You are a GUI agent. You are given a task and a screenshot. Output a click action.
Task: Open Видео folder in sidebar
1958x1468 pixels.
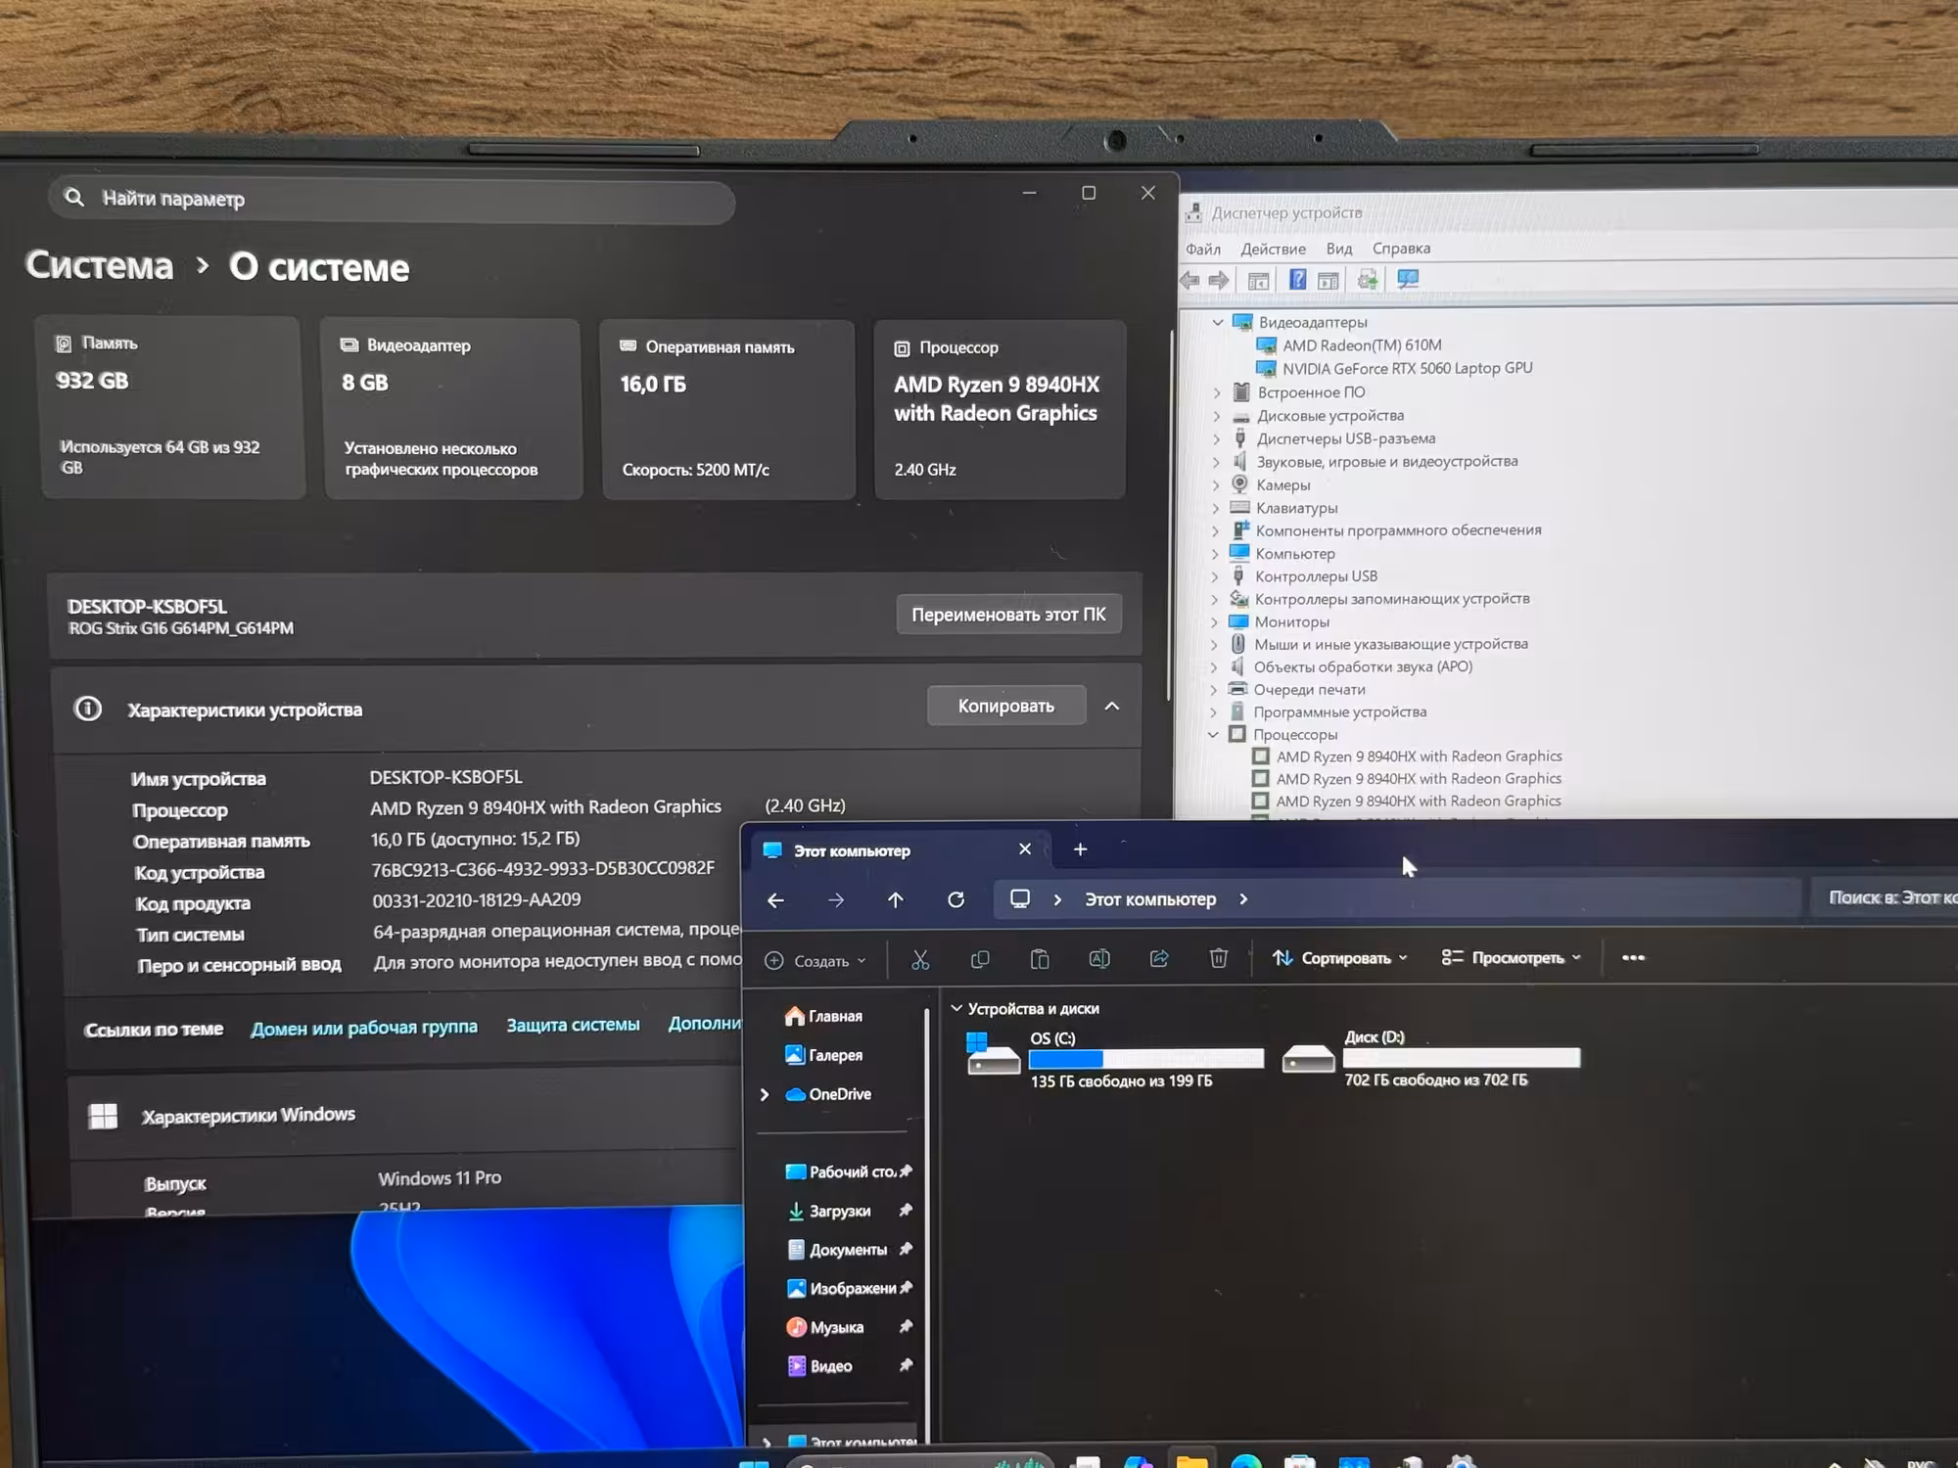tap(820, 1366)
